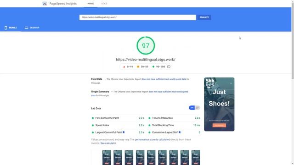The image size is (294, 165).
Task: Click the Speed Index metric
Action: 118,125
